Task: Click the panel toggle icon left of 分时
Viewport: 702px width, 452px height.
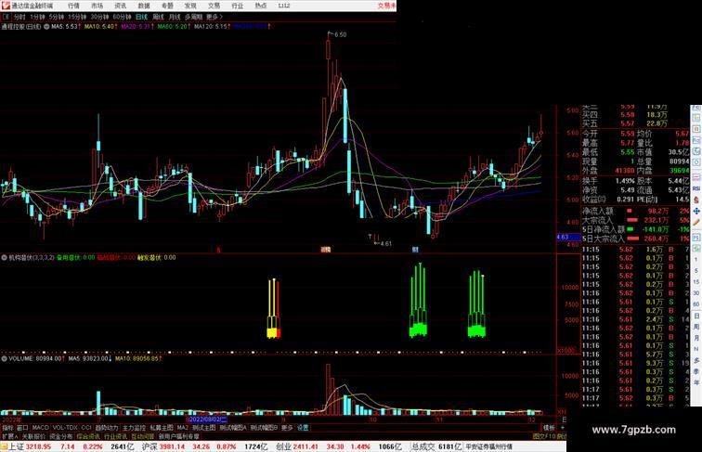Action: [x=6, y=17]
